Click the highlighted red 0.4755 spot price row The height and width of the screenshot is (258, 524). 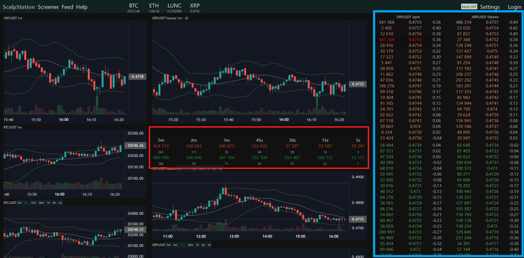tap(415, 40)
